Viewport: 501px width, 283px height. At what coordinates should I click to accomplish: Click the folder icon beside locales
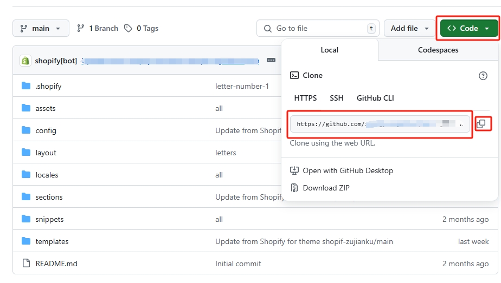pyautogui.click(x=26, y=174)
